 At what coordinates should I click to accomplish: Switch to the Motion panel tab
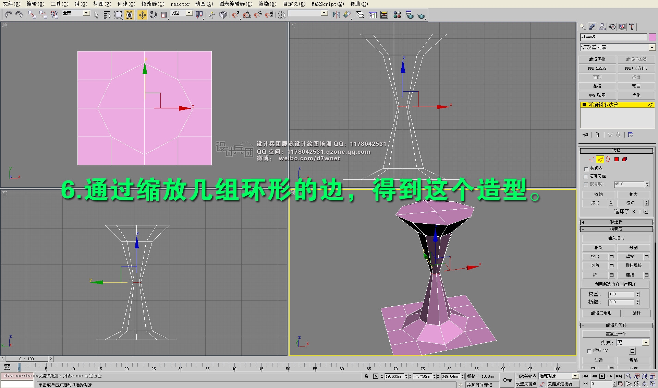pos(612,27)
